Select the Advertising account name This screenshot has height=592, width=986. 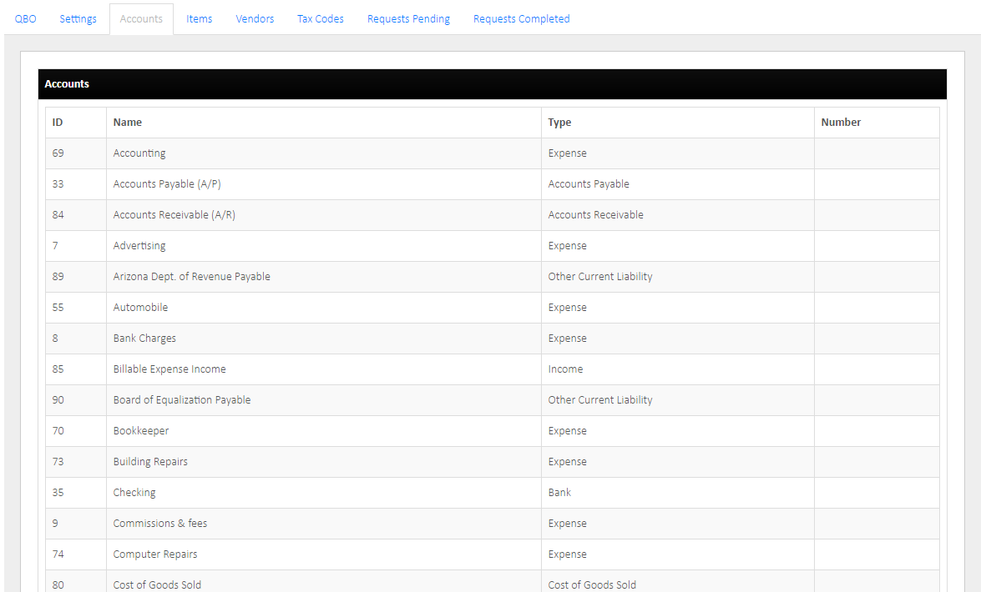pos(139,245)
